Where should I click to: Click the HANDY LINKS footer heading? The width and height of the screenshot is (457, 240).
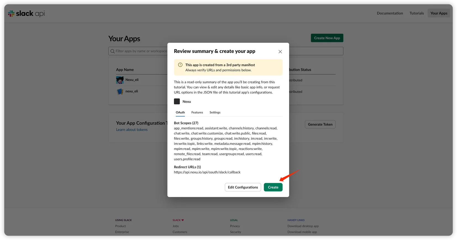296,220
